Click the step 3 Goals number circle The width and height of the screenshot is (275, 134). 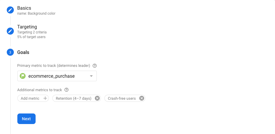(10, 52)
